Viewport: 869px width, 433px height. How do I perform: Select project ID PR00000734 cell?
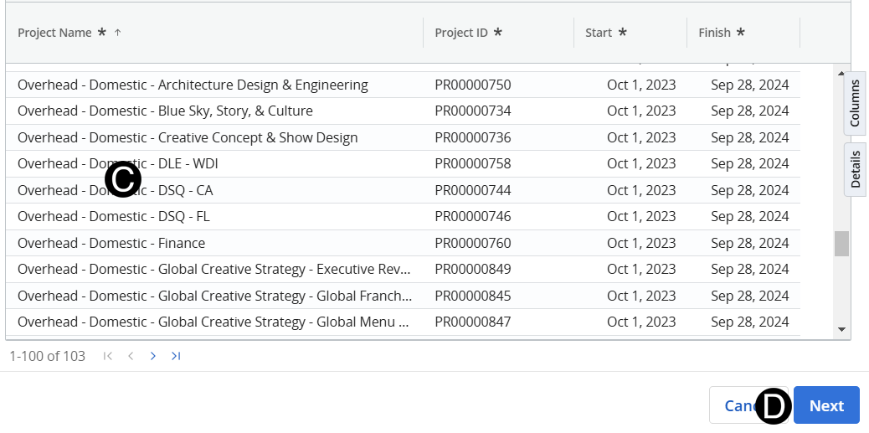tap(472, 111)
